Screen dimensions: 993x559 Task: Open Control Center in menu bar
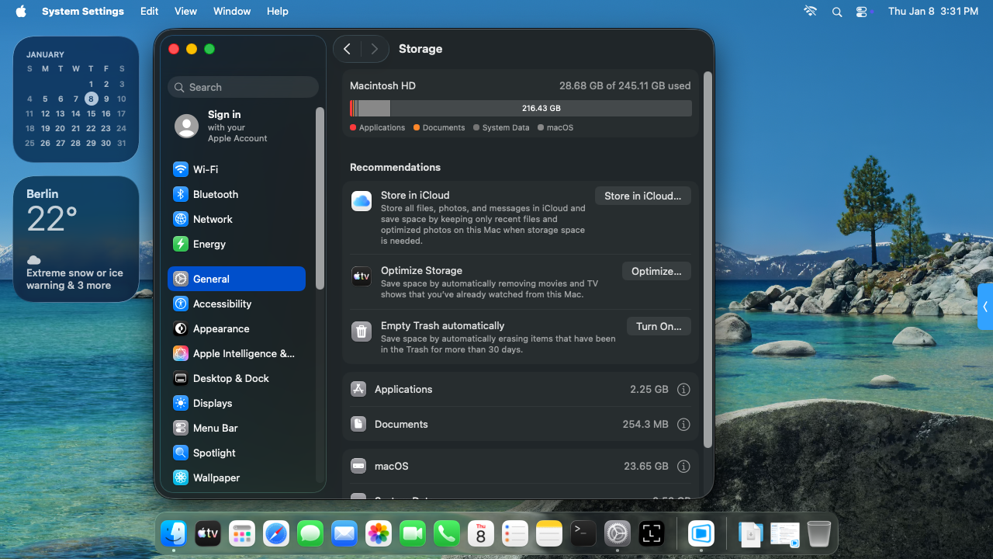862,12
